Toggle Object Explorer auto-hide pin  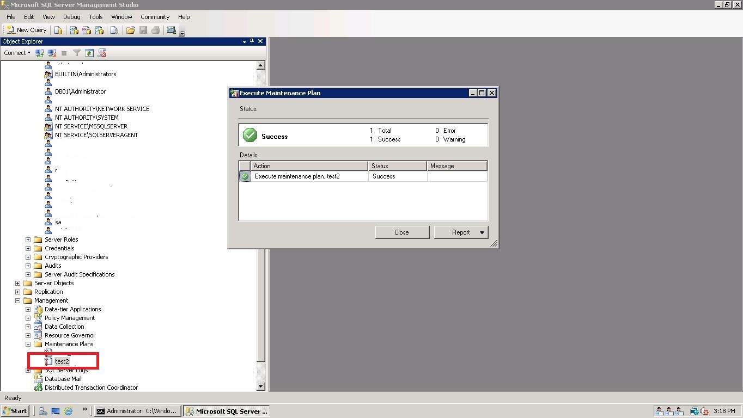point(252,41)
